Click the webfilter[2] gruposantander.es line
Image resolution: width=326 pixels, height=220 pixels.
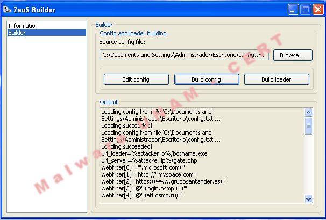pyautogui.click(x=164, y=181)
